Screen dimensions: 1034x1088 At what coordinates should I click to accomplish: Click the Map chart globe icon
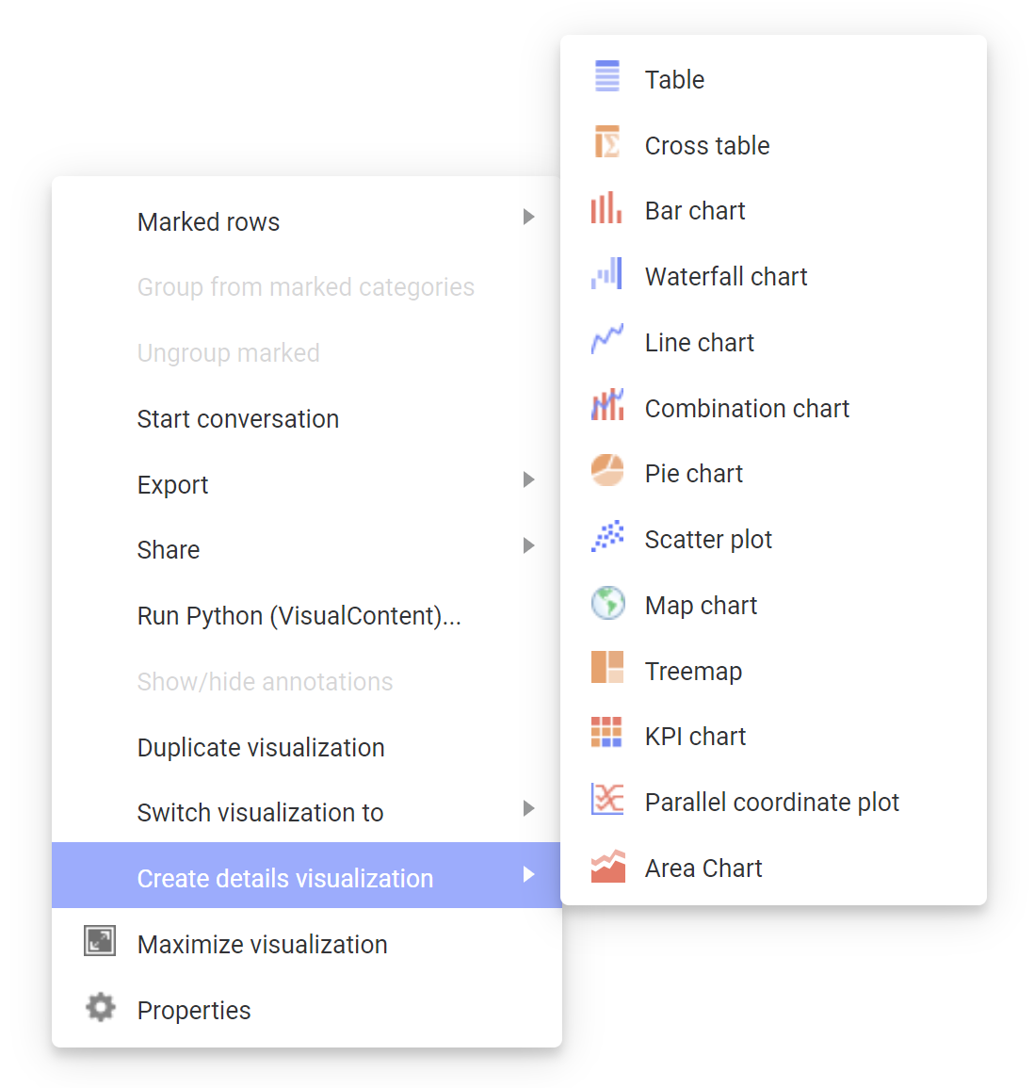click(x=607, y=602)
